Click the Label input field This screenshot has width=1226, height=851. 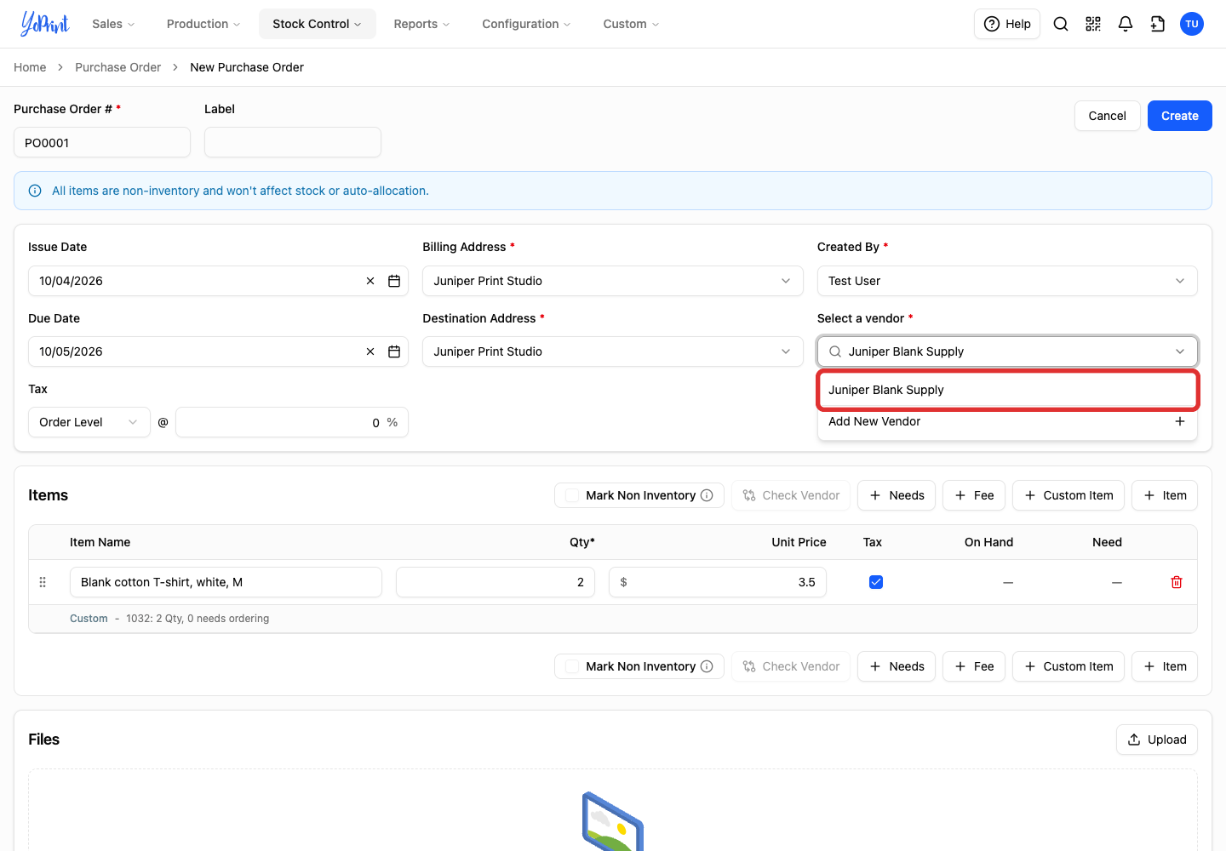click(x=293, y=142)
